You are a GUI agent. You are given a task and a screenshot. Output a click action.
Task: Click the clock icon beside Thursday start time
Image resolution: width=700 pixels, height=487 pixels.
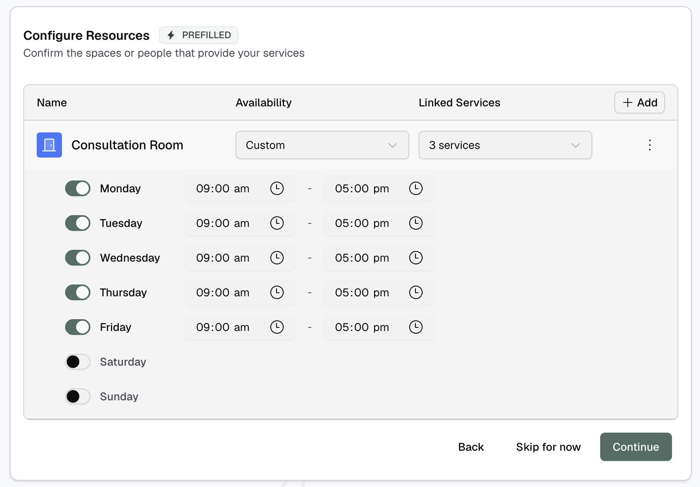[x=277, y=292]
